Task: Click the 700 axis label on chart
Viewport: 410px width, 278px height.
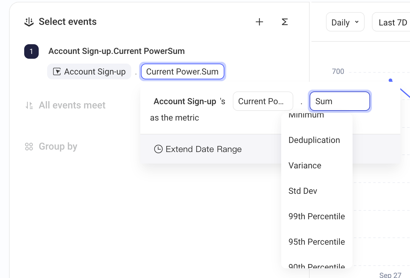Action: (338, 71)
